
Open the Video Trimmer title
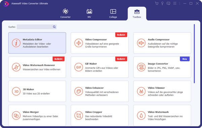tap(156, 88)
